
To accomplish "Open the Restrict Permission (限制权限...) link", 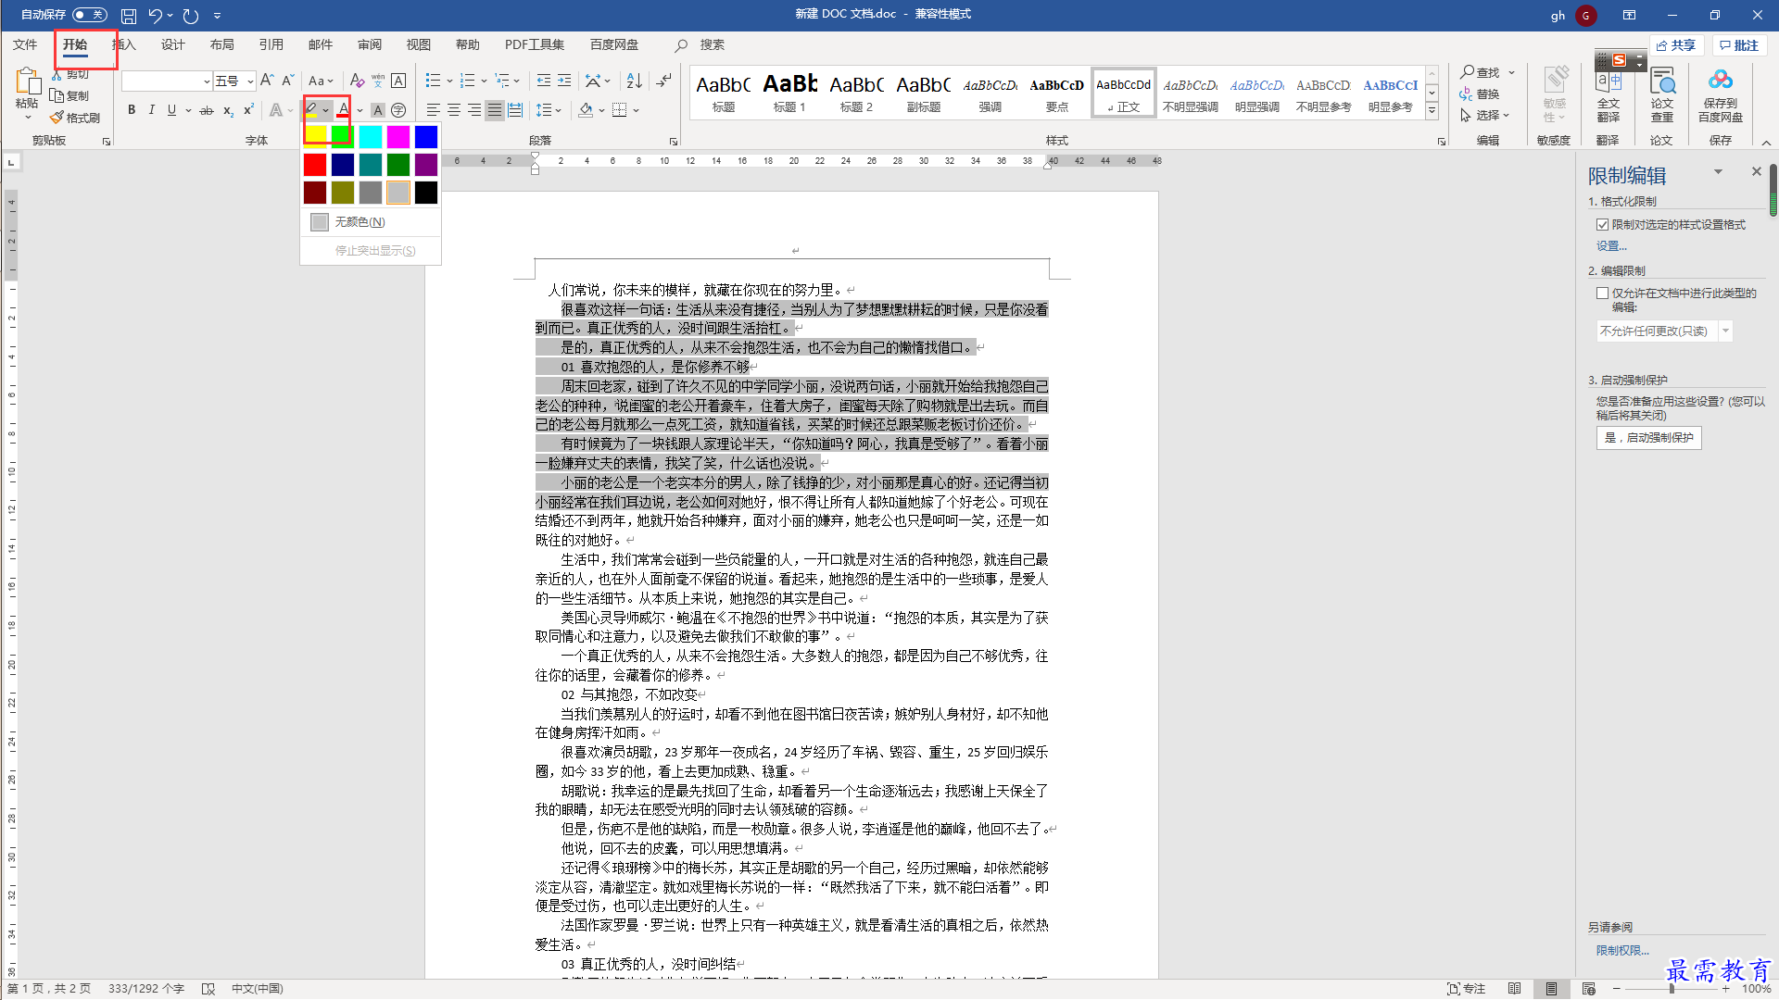I will pos(1622,950).
